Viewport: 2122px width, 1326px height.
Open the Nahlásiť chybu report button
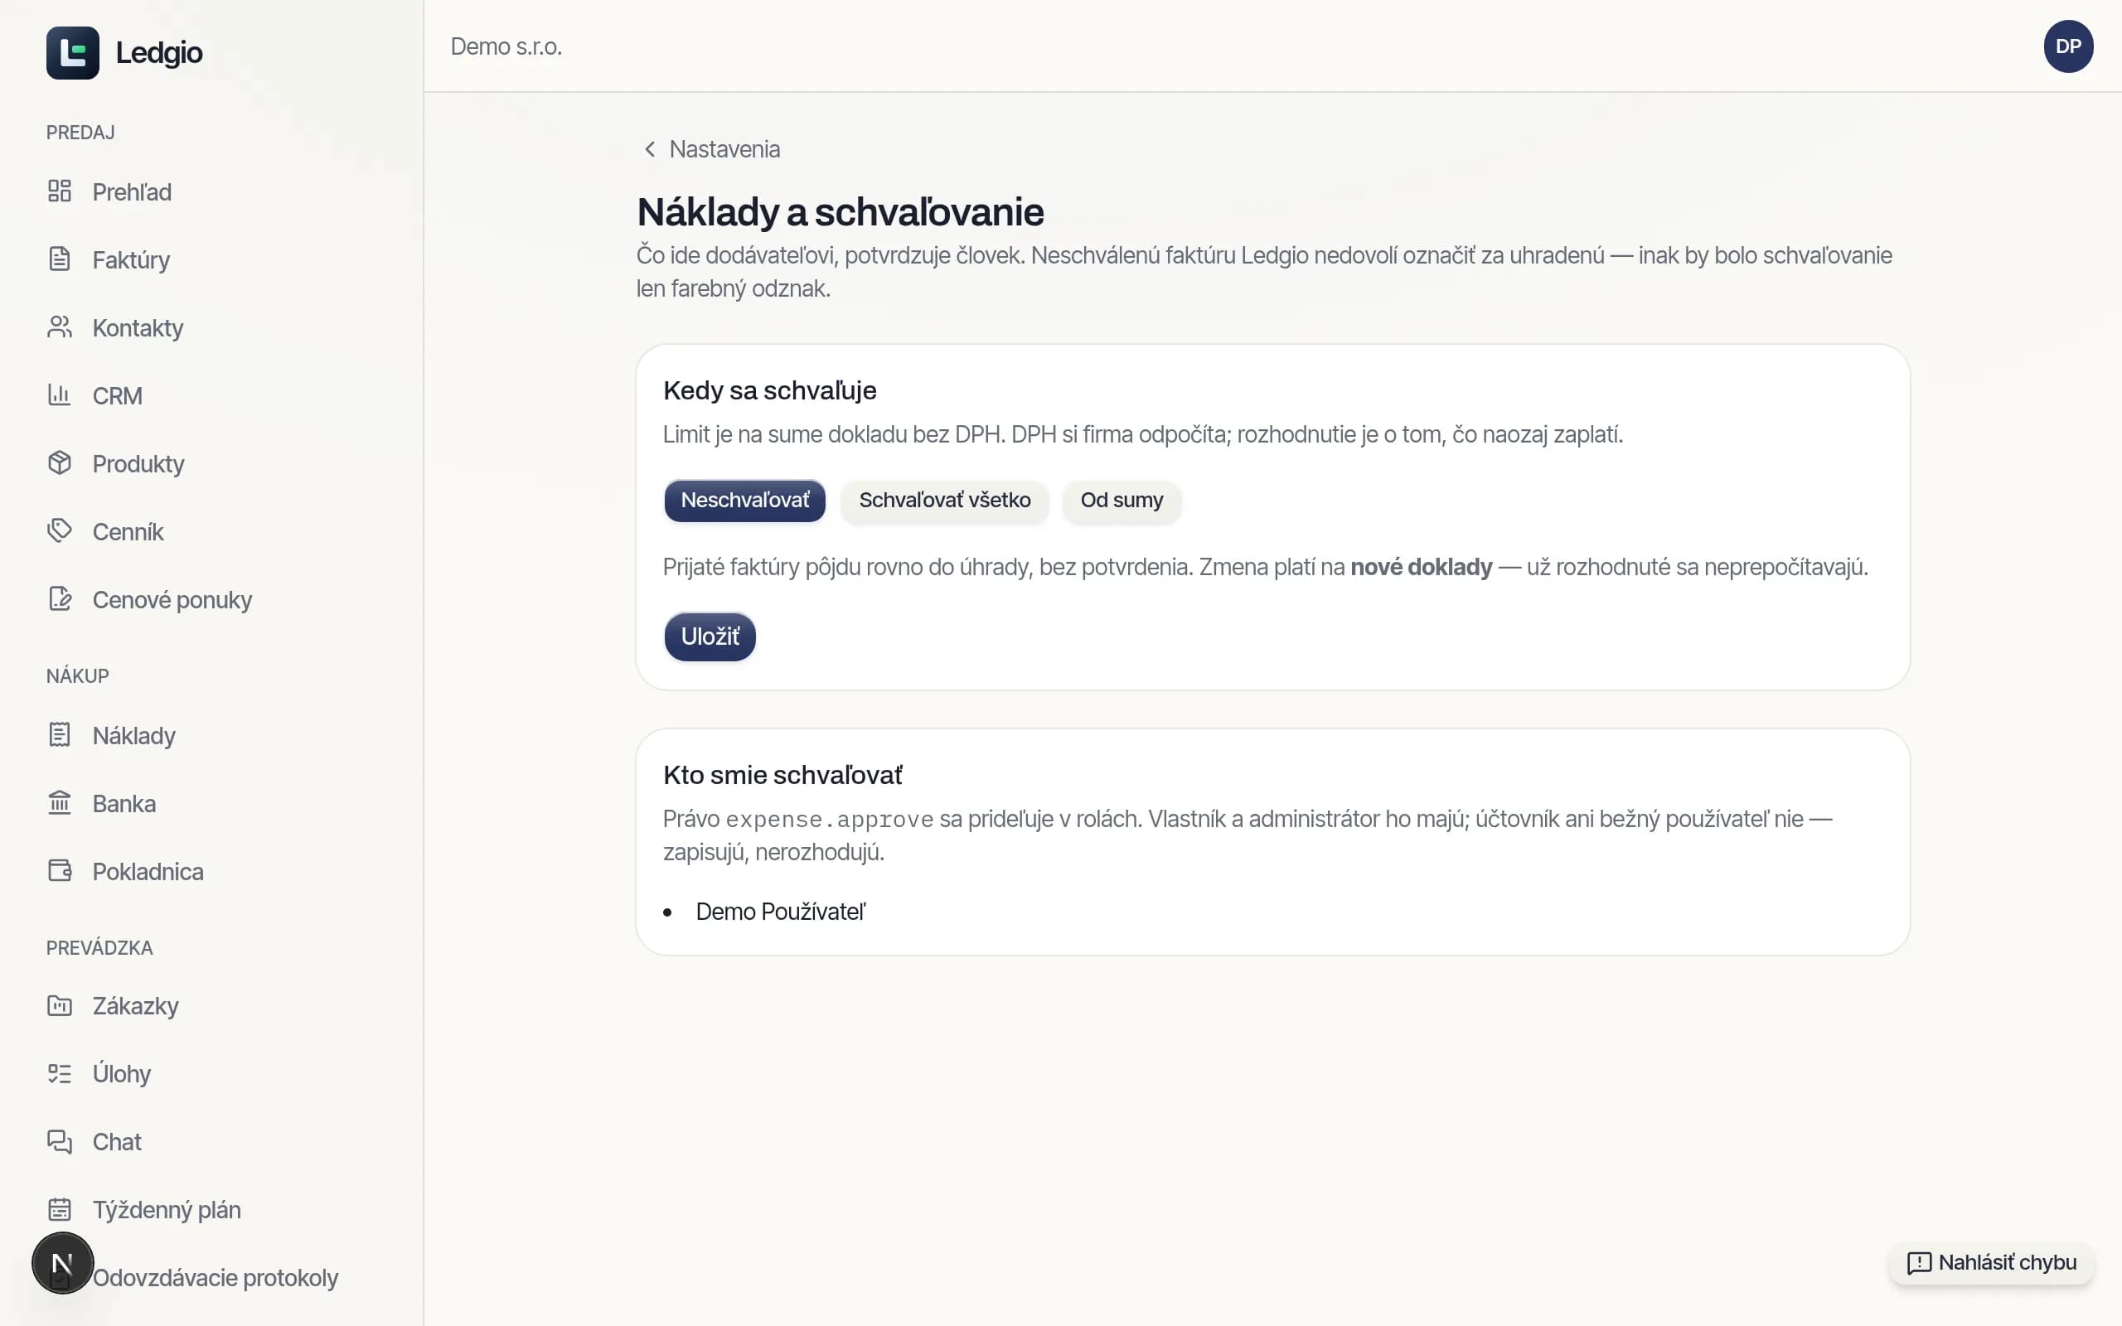(1991, 1263)
